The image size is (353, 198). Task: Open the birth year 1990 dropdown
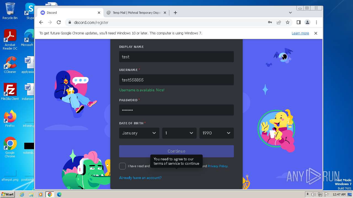[x=216, y=133]
